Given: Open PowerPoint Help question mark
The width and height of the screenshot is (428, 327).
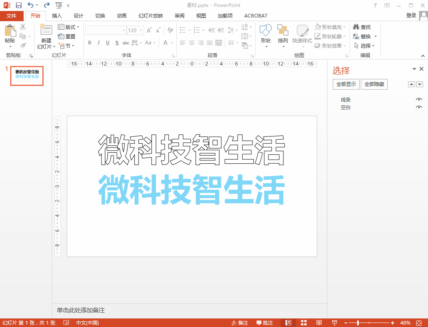Looking at the screenshot, I should 375,5.
